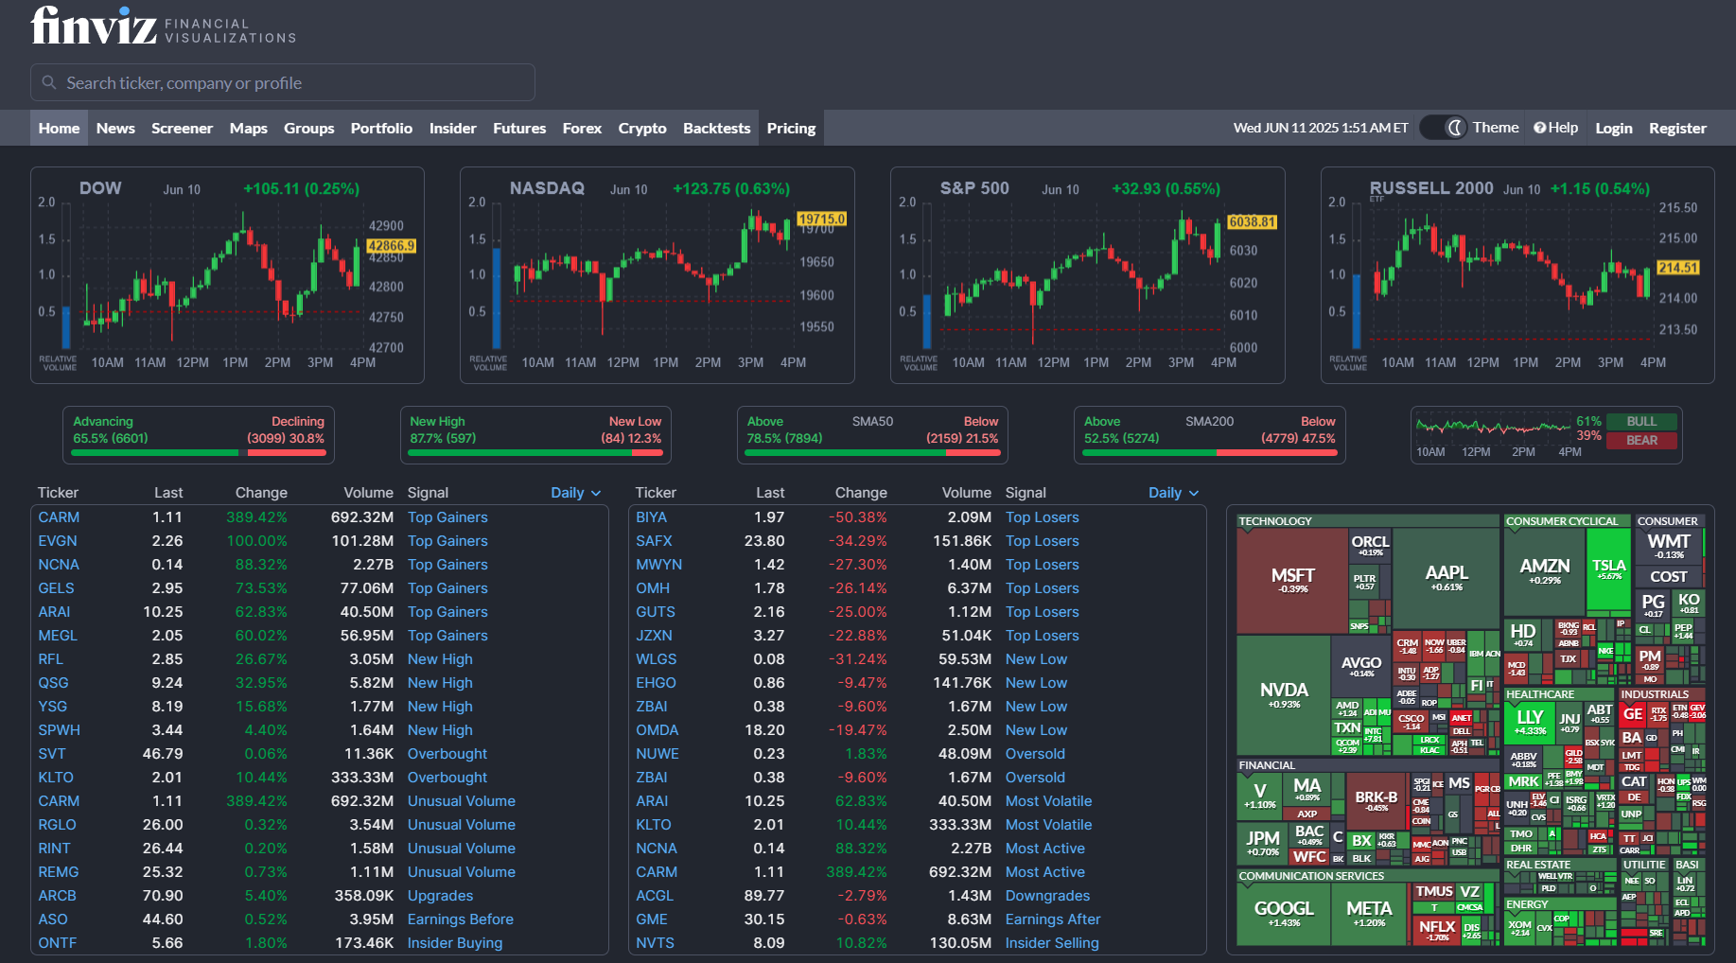The image size is (1736, 963).
Task: Click the New High/New Low bar
Action: pyautogui.click(x=535, y=435)
